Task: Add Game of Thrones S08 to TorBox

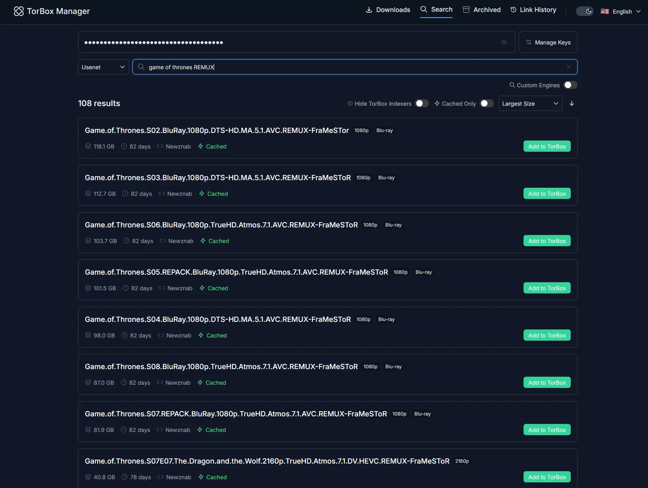Action: point(547,382)
